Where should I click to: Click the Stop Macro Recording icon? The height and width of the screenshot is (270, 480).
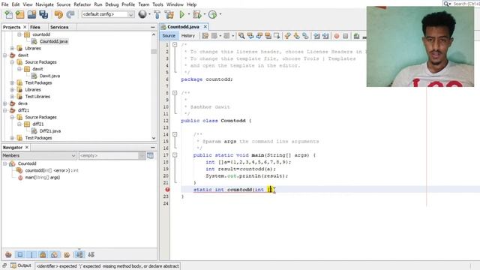point(345,36)
